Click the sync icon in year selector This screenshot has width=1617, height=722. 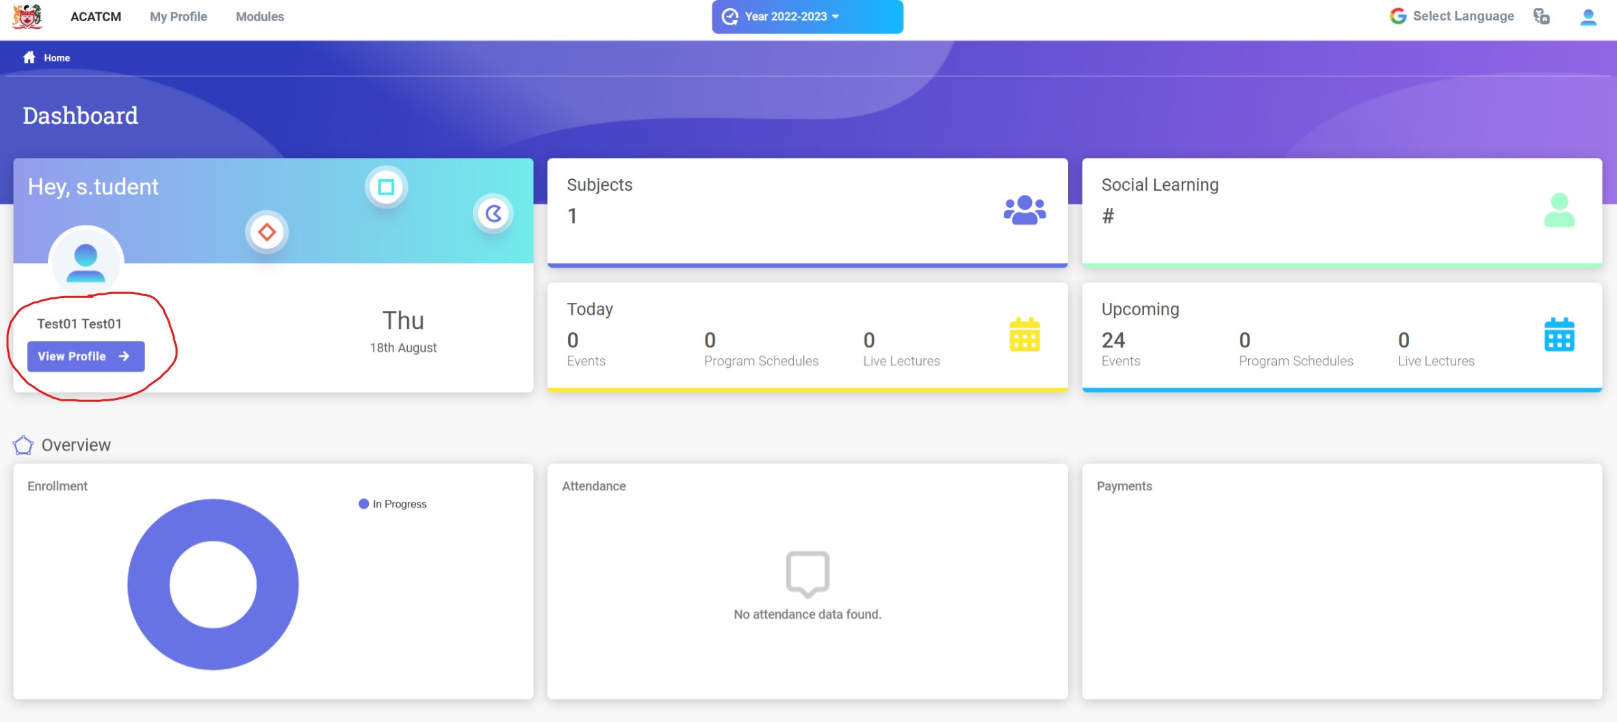tap(730, 16)
